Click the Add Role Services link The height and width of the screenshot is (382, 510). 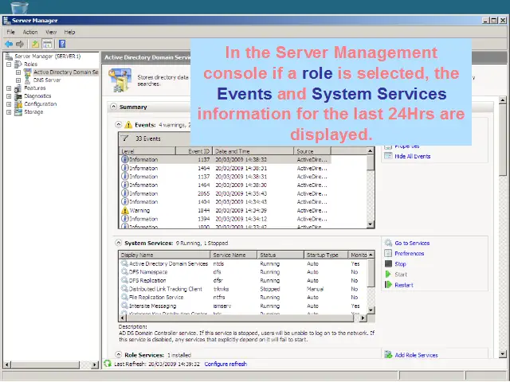tap(416, 355)
